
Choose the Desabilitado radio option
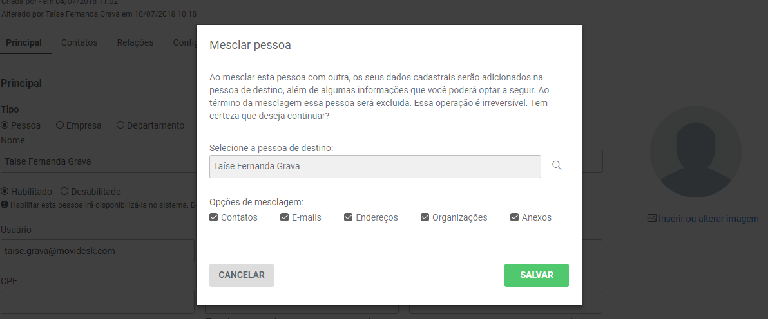[64, 191]
